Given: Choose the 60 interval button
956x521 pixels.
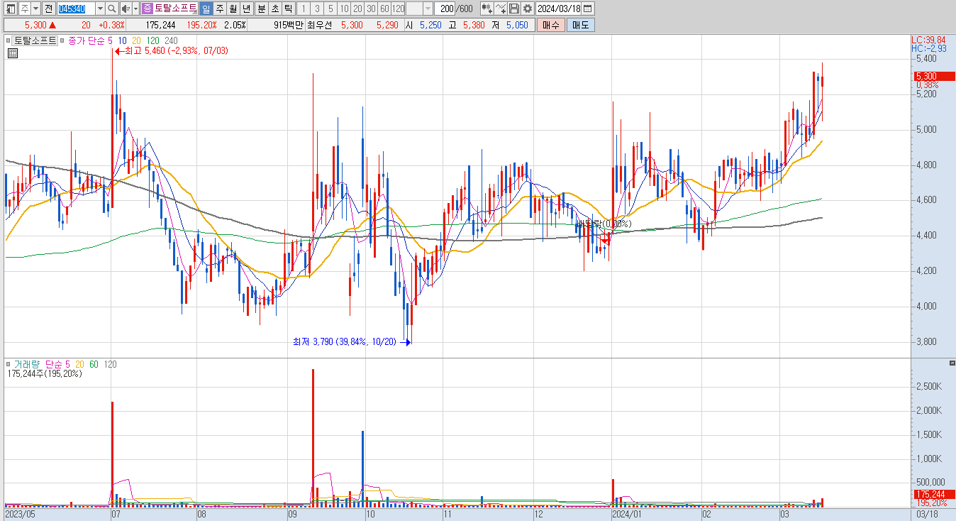Looking at the screenshot, I should pos(384,9).
